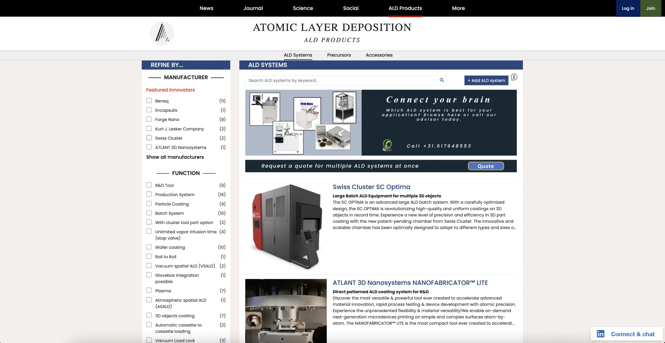Show all manufacturers

pyautogui.click(x=175, y=157)
